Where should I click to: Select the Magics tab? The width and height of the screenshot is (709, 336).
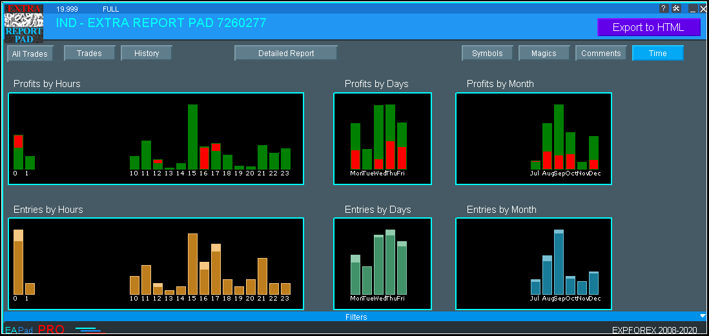coord(544,53)
